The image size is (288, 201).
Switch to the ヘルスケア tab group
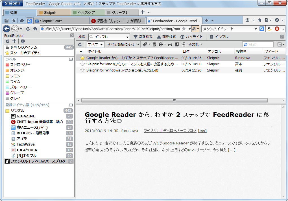tap(88, 12)
